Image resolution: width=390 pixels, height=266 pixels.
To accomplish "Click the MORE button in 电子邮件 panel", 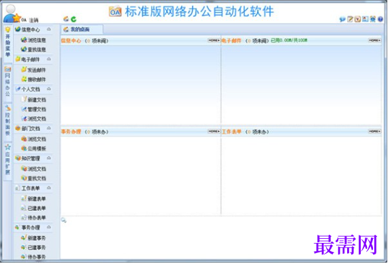I will click(x=374, y=41).
